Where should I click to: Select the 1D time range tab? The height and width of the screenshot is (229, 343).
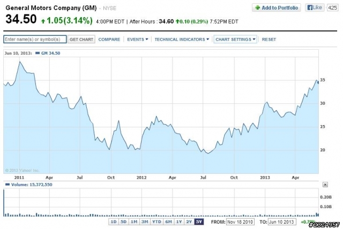tap(114, 222)
